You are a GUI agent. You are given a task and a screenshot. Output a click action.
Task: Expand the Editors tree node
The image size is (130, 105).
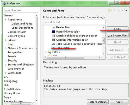tap(6, 40)
